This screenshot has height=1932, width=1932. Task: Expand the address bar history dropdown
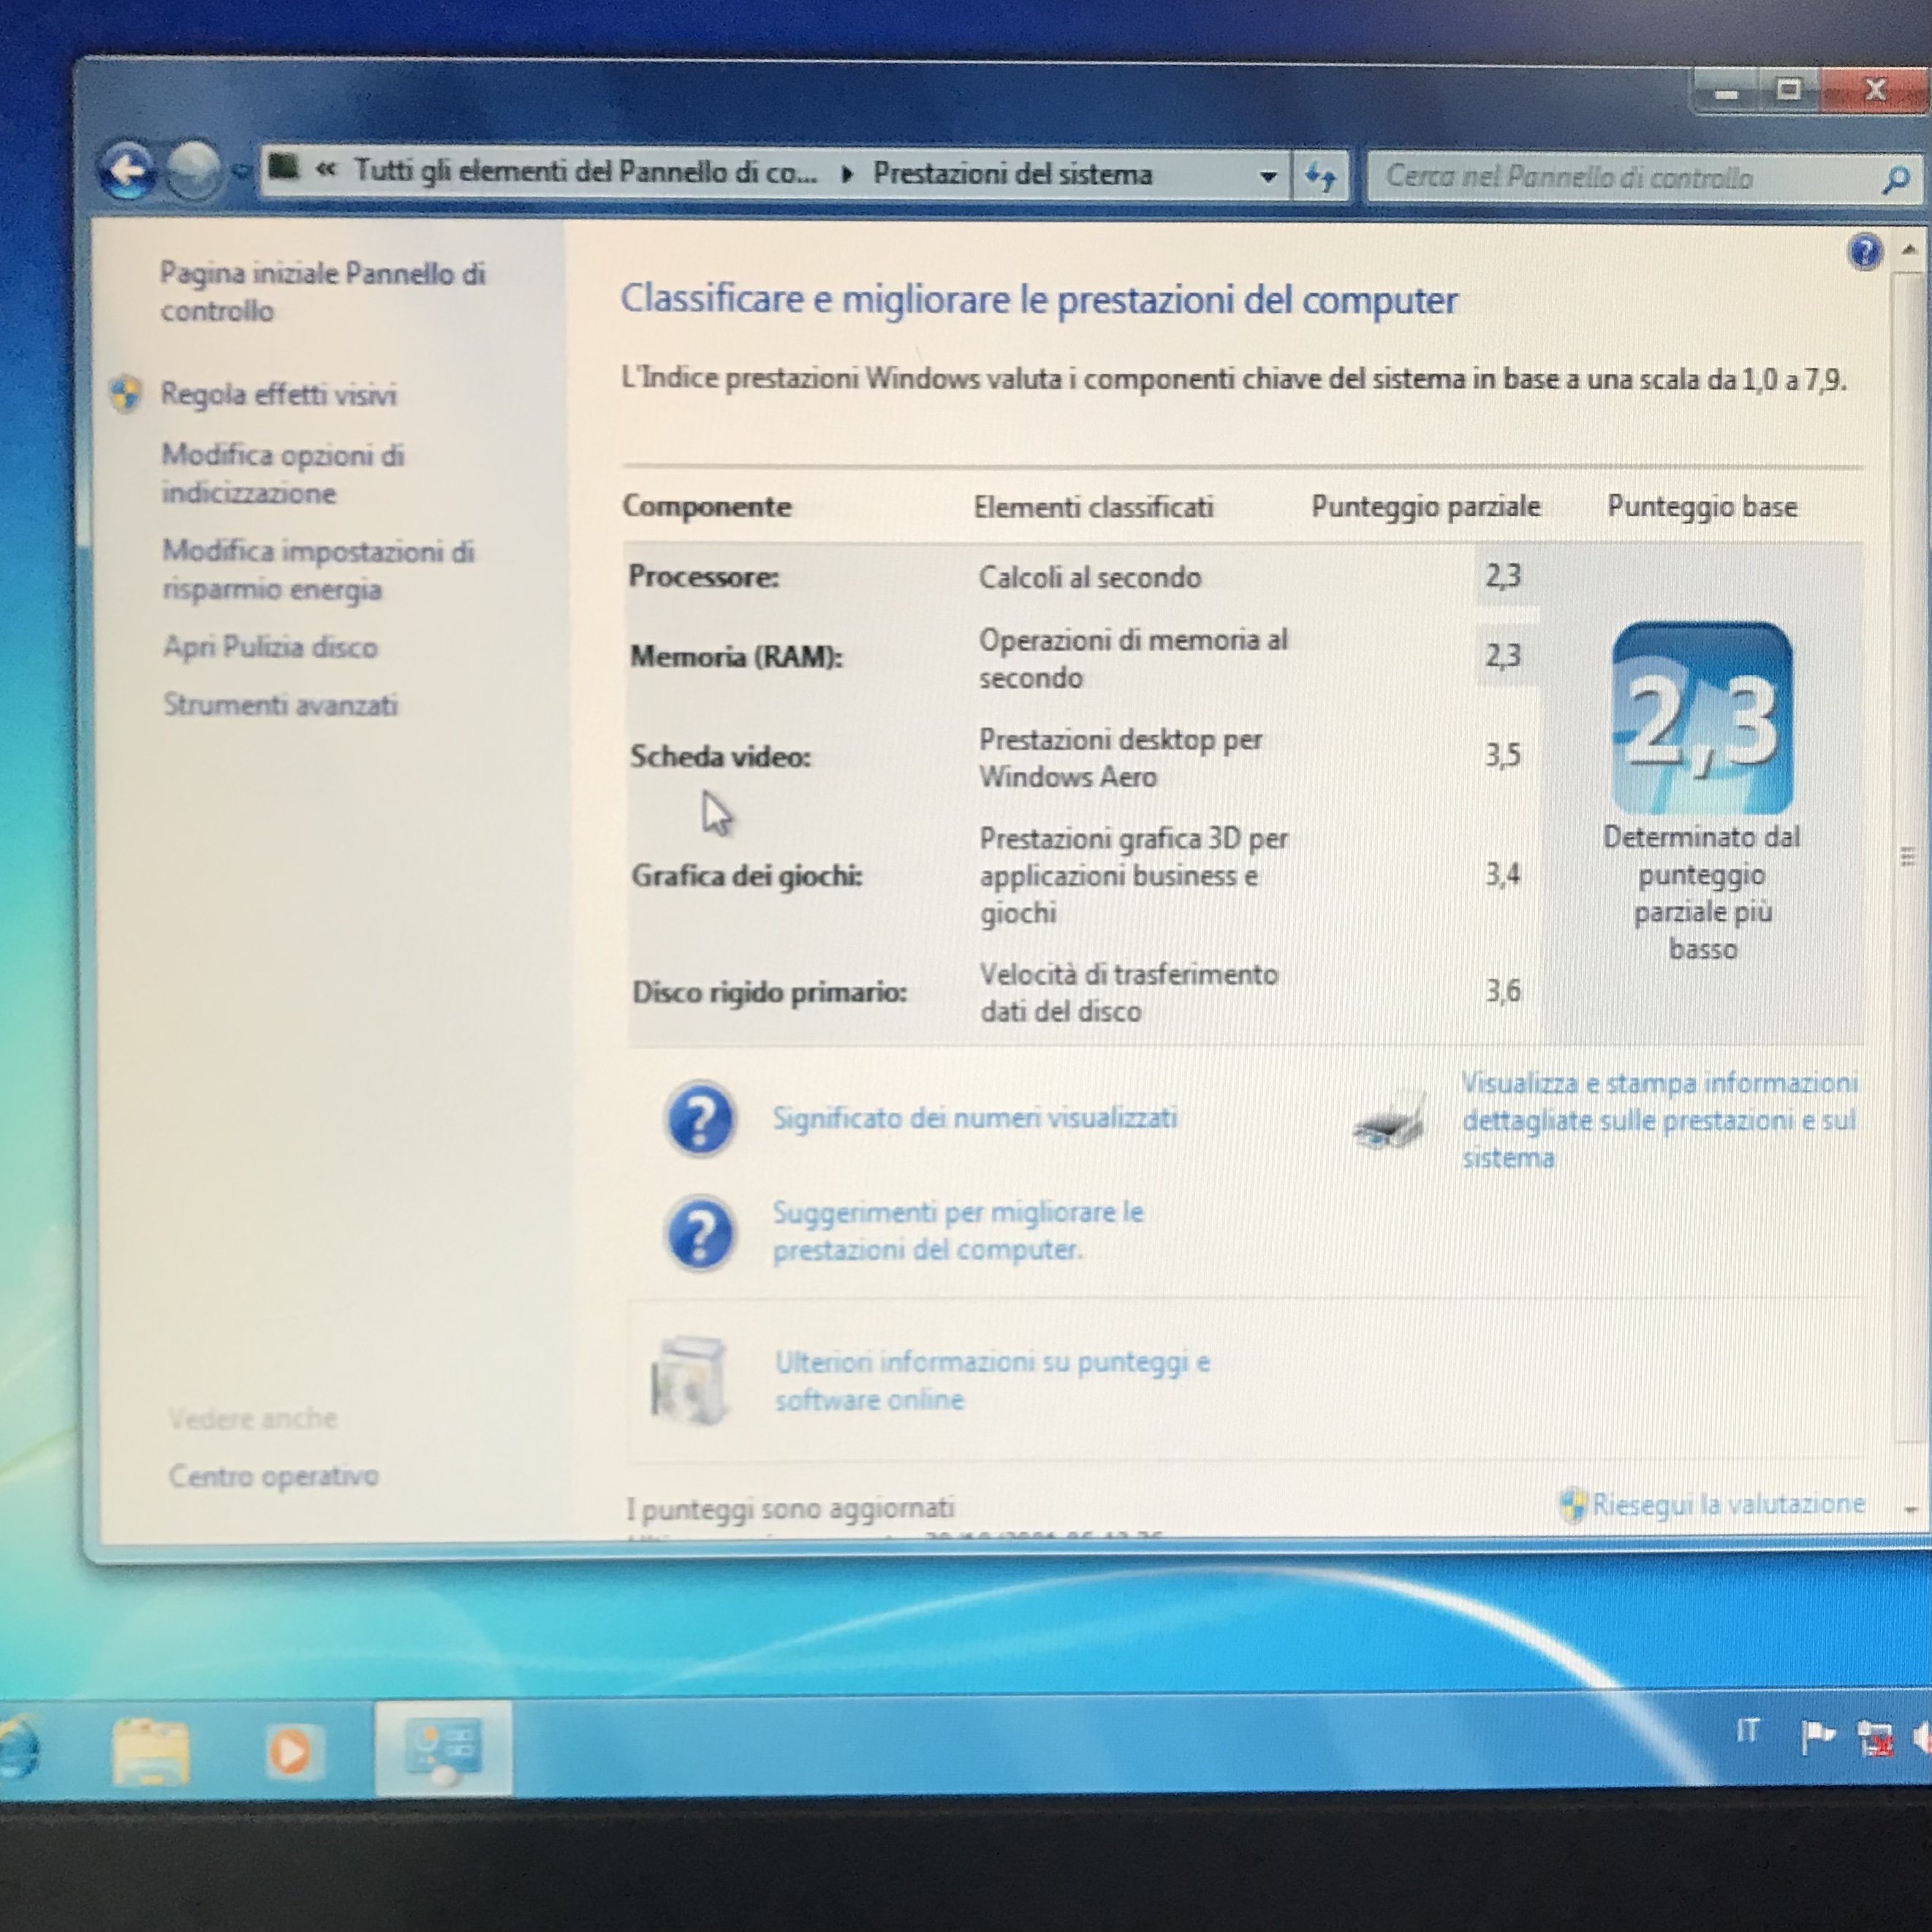click(1268, 177)
